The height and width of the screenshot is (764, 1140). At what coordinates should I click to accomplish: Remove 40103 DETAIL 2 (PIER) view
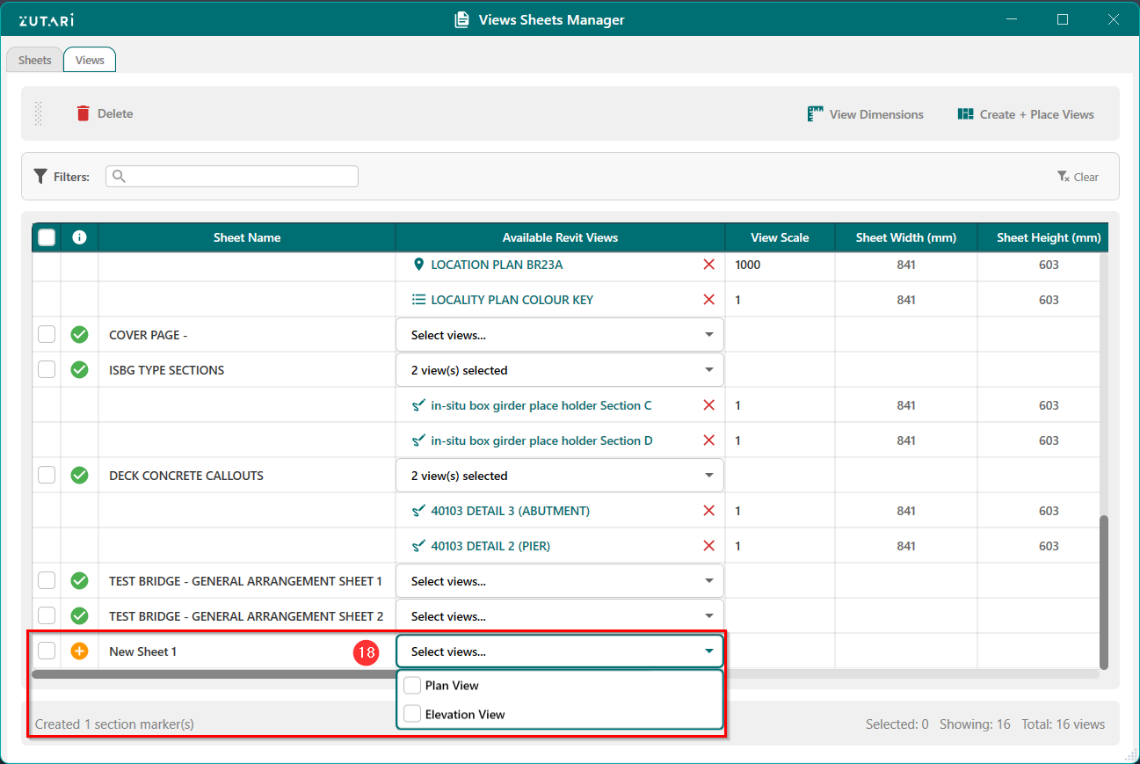708,546
